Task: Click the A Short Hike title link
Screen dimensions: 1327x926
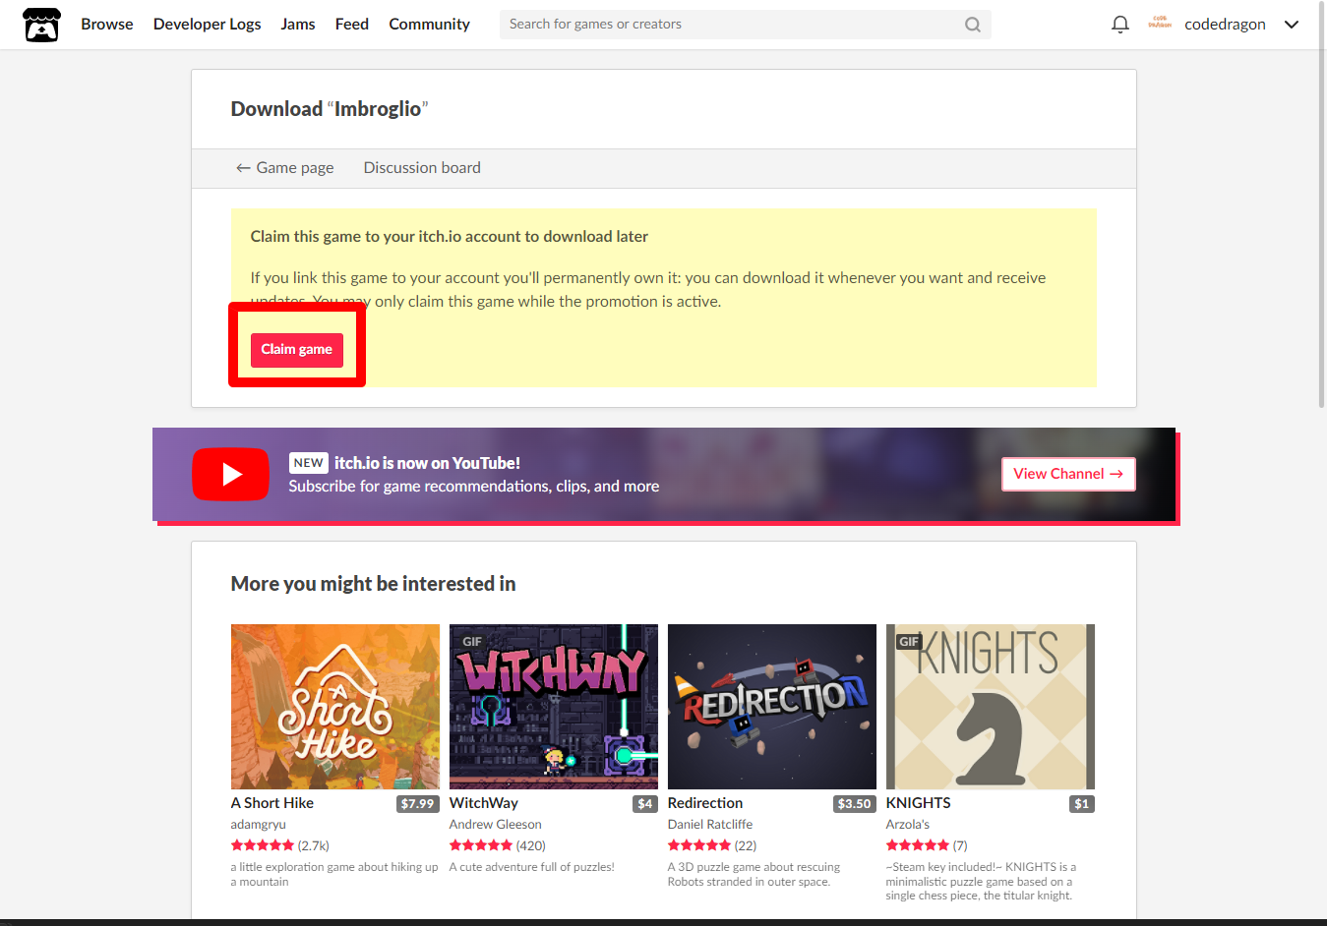Action: [x=272, y=803]
